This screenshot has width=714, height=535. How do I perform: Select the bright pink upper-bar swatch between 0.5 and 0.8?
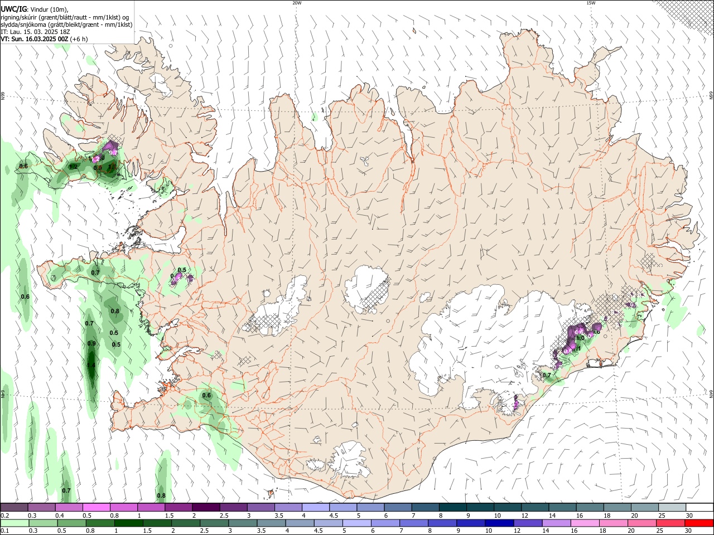coord(96,508)
